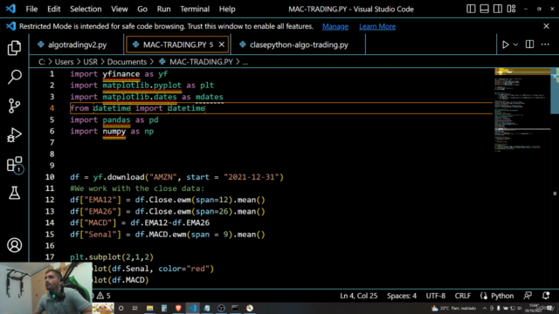Switch to the algotradingv2.py tab
Image resolution: width=559 pixels, height=314 pixels.
[77, 44]
